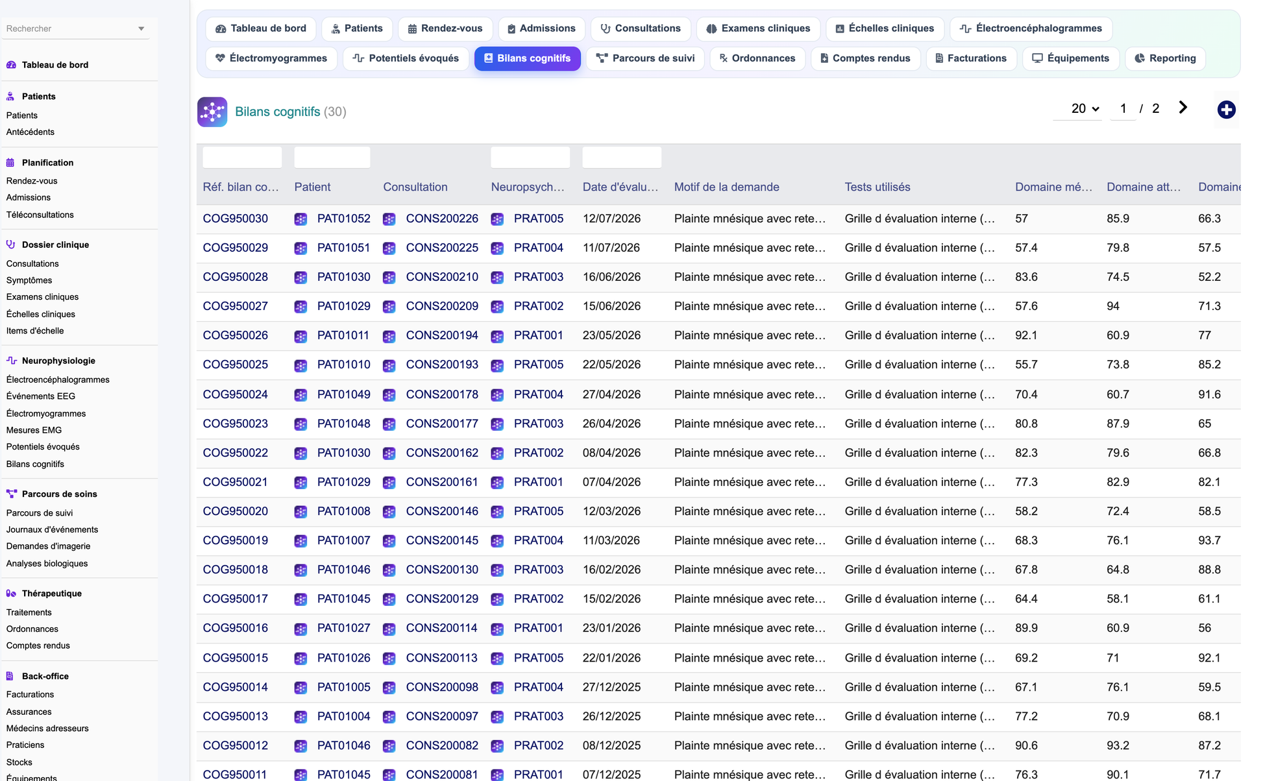
Task: Switch to the Rendez-vous tab
Action: (445, 29)
